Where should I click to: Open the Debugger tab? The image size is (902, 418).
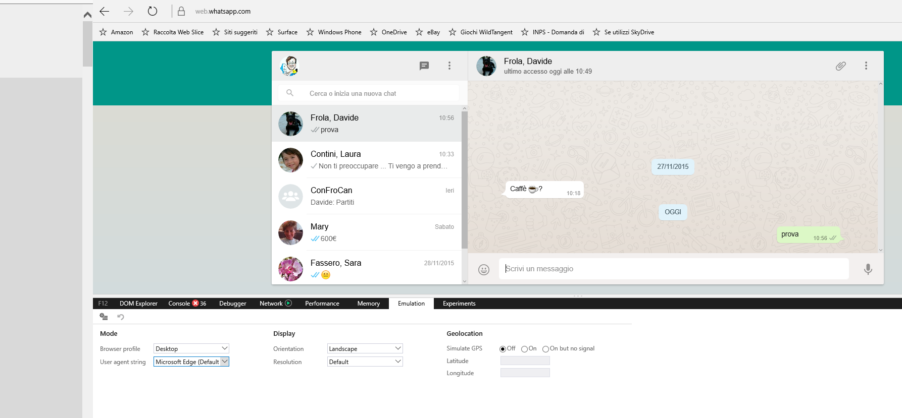click(x=232, y=304)
